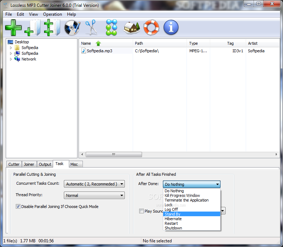This screenshot has height=247, width=283.
Task: Choose Terminate the Application option
Action: pos(192,200)
